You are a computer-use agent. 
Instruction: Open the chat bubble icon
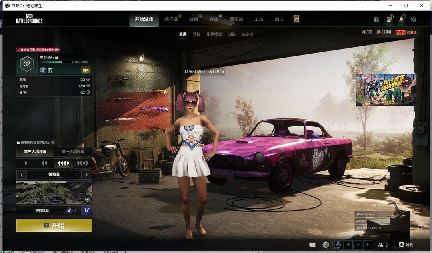(312, 245)
